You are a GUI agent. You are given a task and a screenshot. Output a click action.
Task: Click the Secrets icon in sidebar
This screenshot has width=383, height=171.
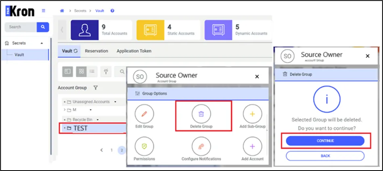(x=7, y=43)
